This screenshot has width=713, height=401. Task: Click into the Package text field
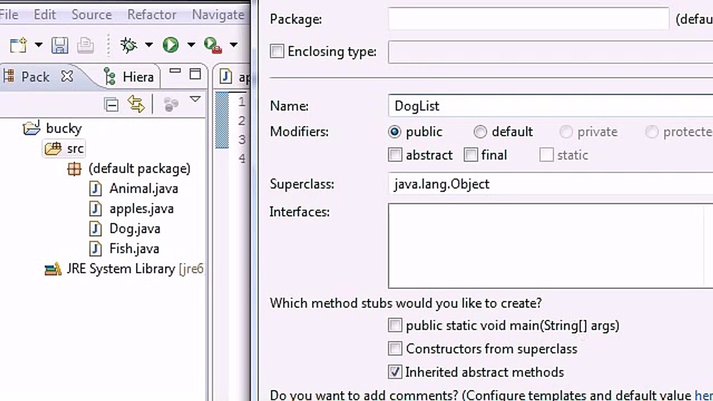pyautogui.click(x=528, y=19)
